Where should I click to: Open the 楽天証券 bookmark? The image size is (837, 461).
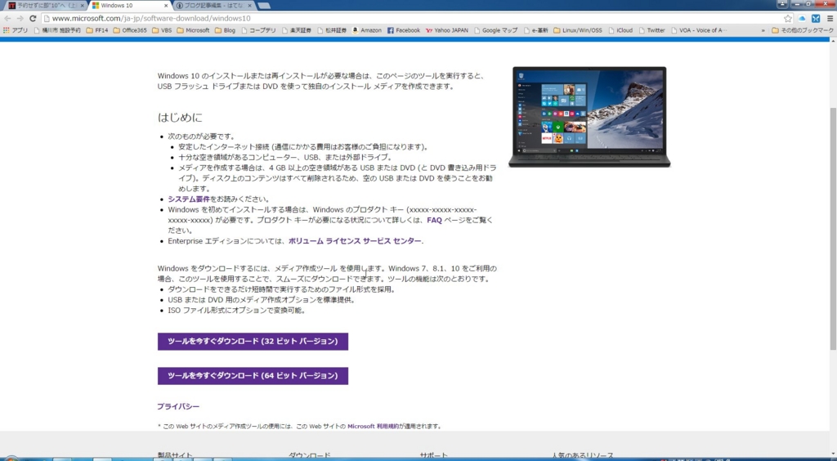(x=296, y=30)
